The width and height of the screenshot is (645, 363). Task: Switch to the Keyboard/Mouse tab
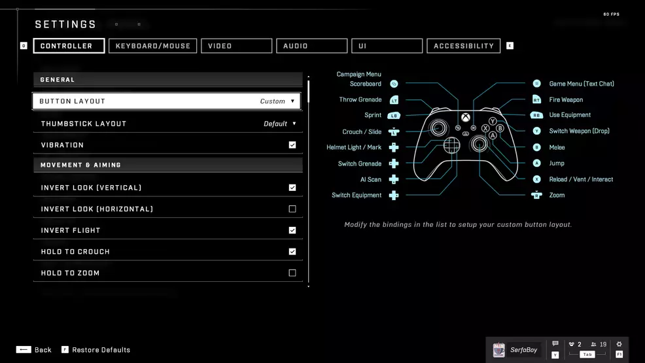click(153, 46)
